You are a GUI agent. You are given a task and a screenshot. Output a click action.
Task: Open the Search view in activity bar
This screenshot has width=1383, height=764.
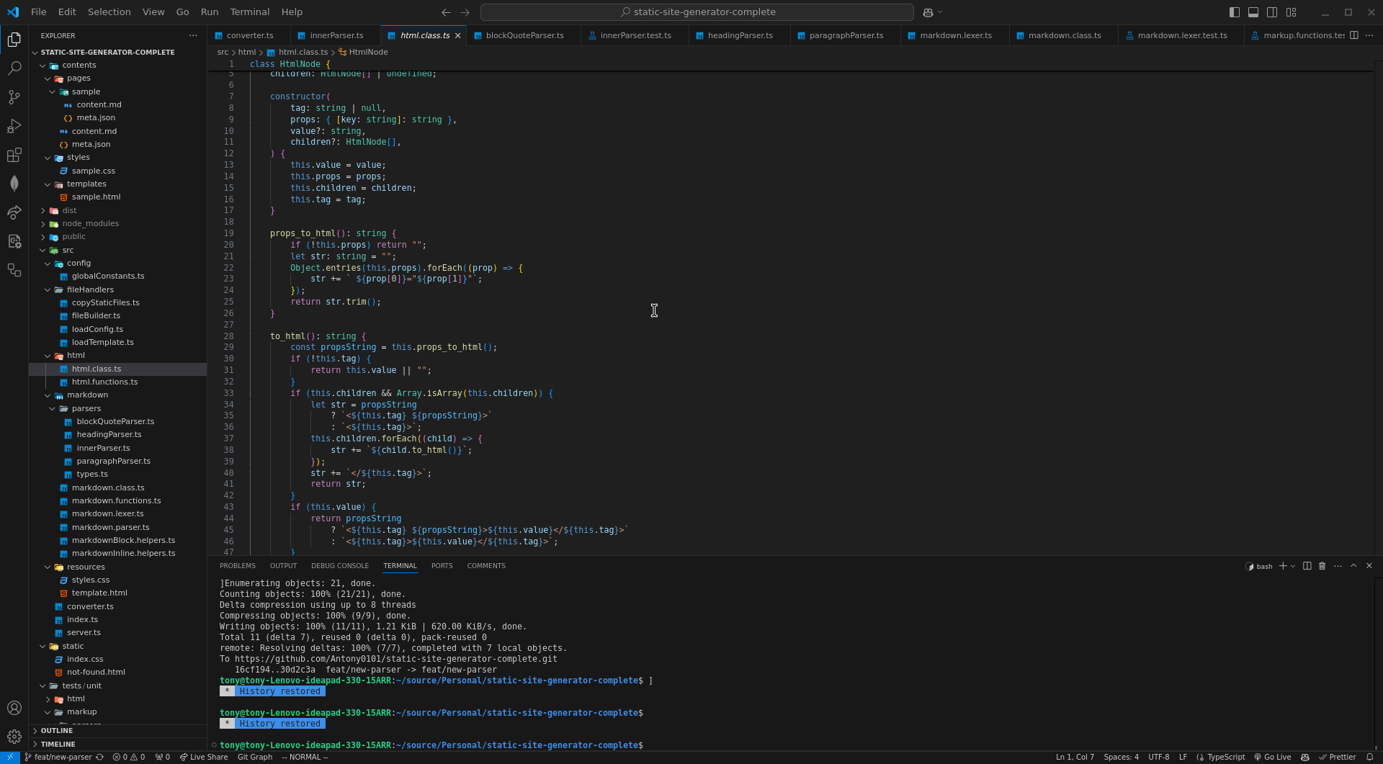coord(14,68)
